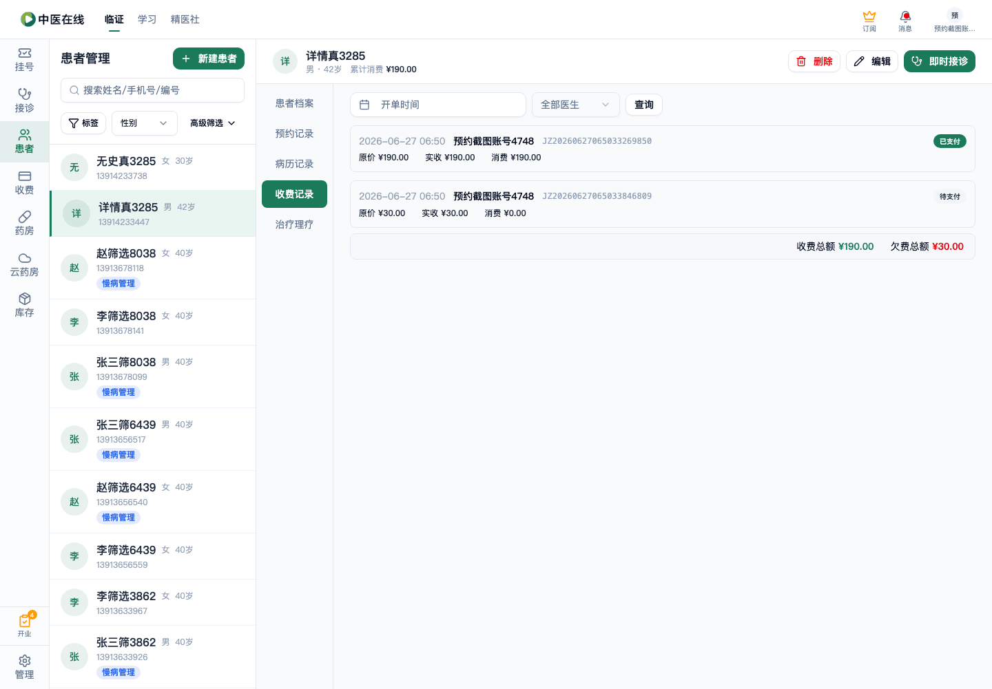
Task: Open the 预约记录 tab
Action: point(295,134)
